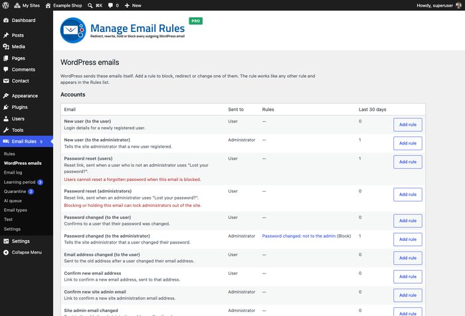
Task: Add rule for Confirm new email address
Action: coord(408,277)
